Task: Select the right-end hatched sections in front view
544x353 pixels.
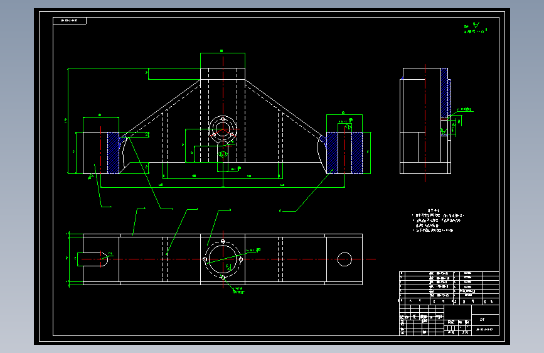Action: 344,153
